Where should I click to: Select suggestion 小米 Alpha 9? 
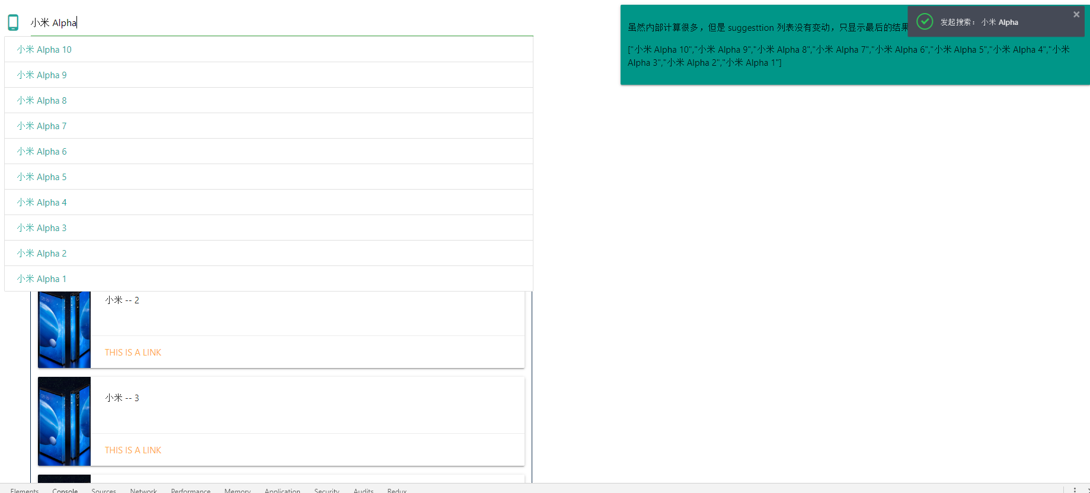click(x=268, y=75)
